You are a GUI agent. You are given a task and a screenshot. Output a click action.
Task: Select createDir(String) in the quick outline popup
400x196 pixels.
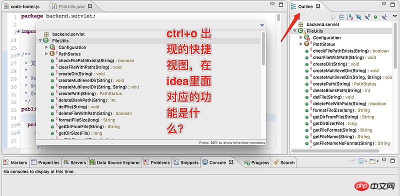[x=81, y=74]
